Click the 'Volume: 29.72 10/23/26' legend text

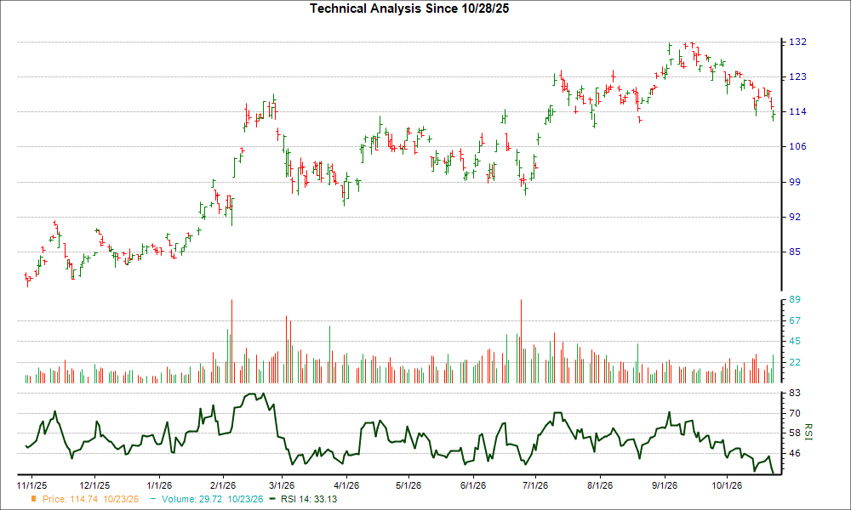coord(212,499)
